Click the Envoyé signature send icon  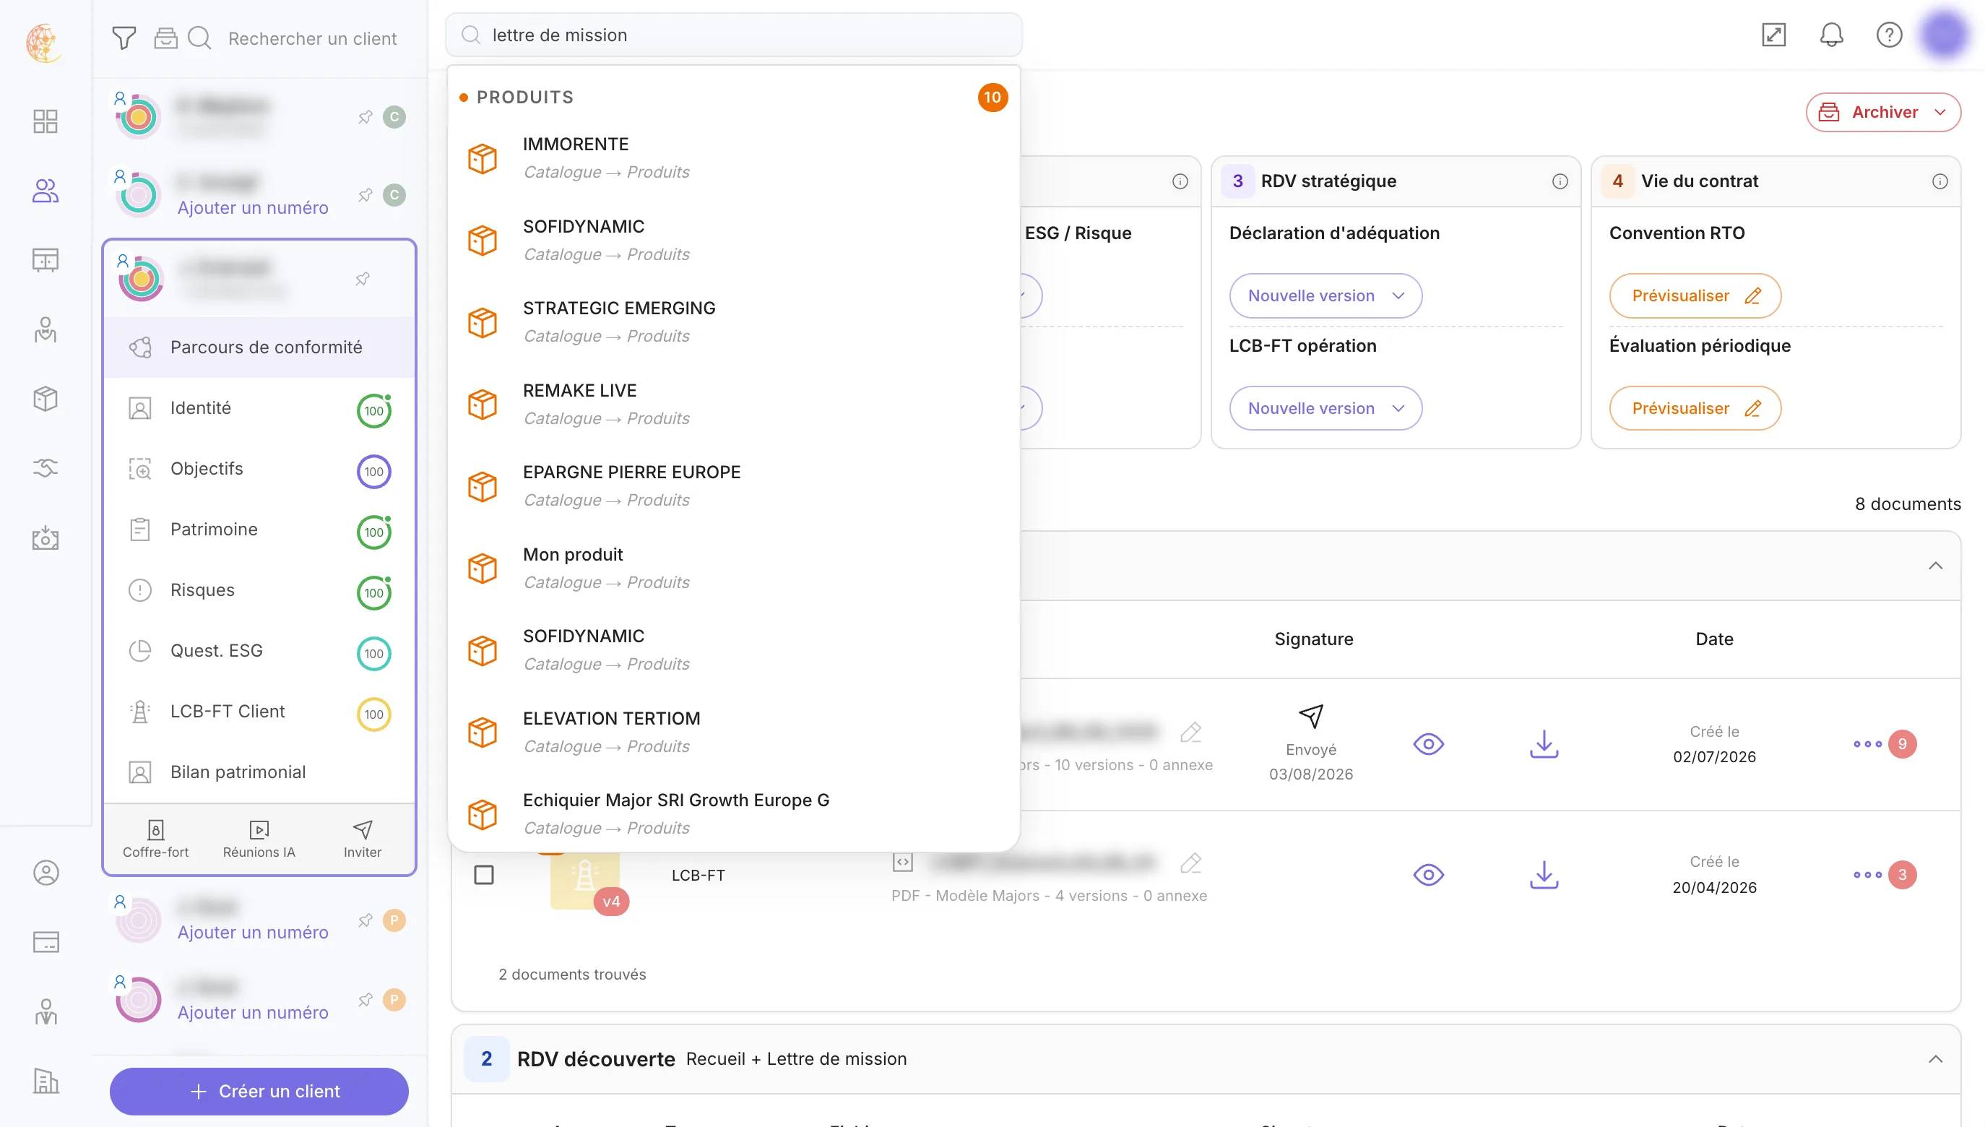pyautogui.click(x=1311, y=716)
